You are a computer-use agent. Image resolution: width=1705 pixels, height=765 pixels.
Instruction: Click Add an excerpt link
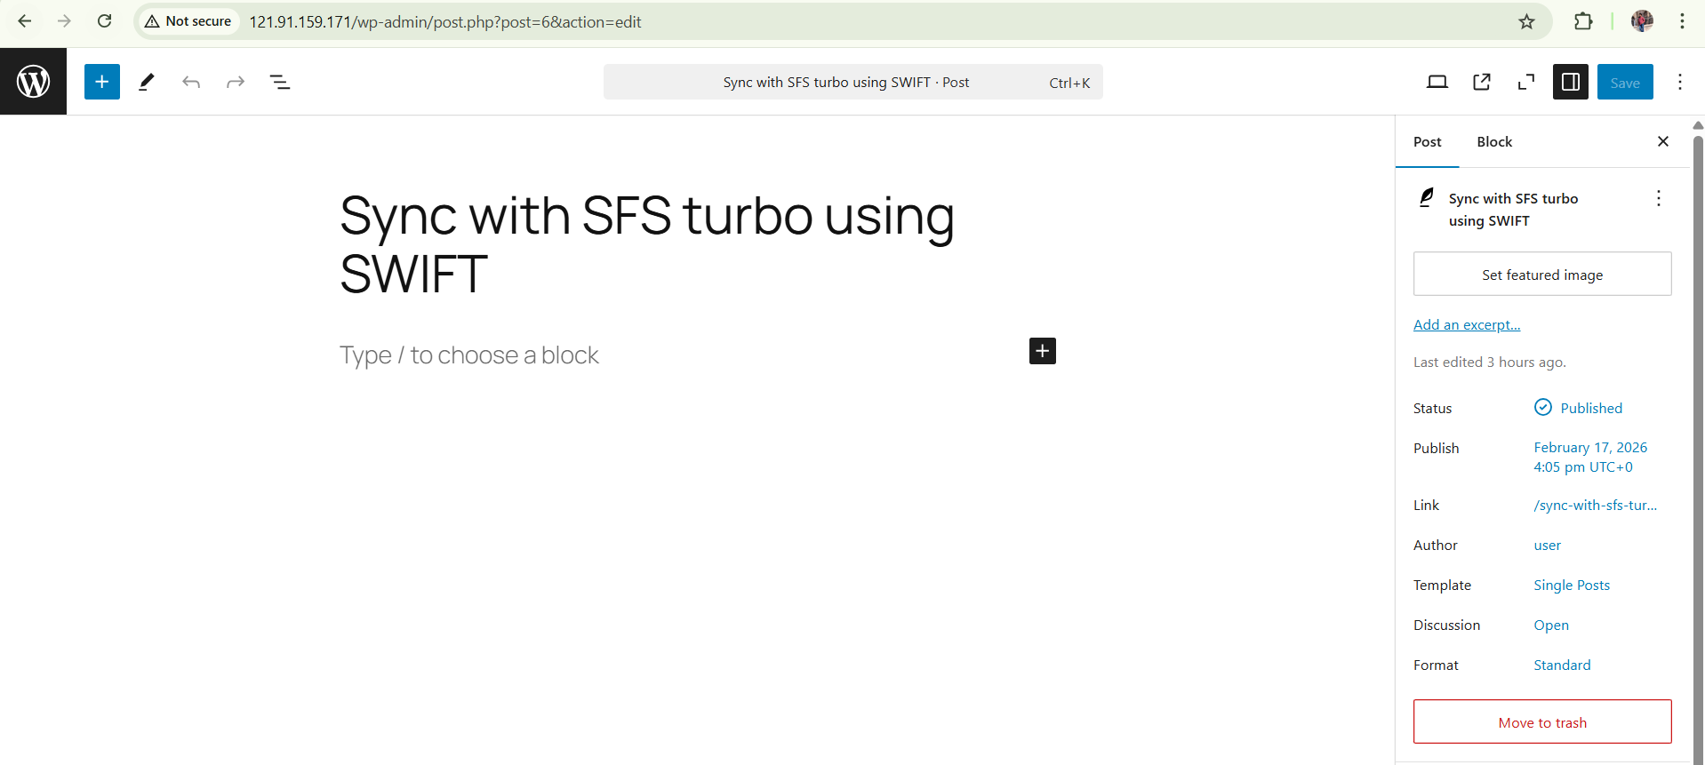1467,325
